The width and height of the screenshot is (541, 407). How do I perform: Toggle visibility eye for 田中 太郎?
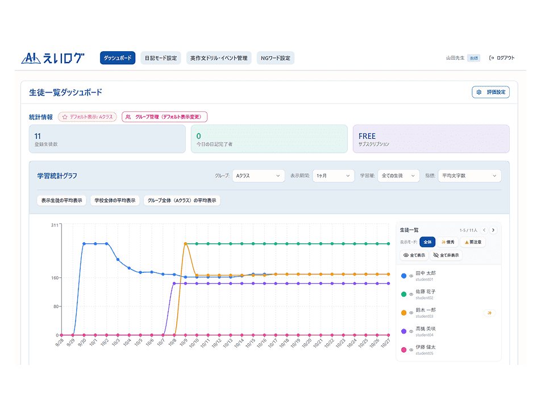411,276
